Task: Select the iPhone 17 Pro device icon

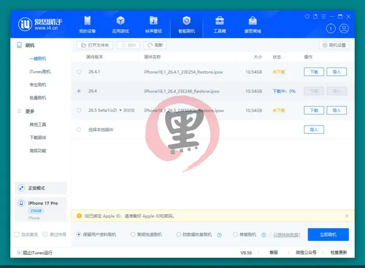Action: 21,203
